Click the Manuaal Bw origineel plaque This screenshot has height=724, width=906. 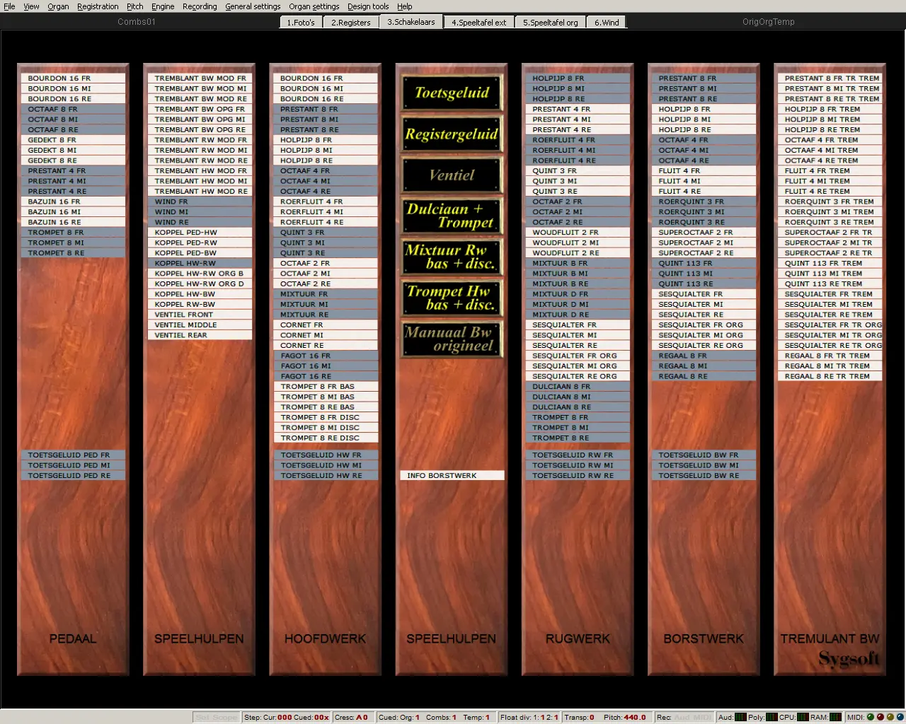(x=451, y=339)
